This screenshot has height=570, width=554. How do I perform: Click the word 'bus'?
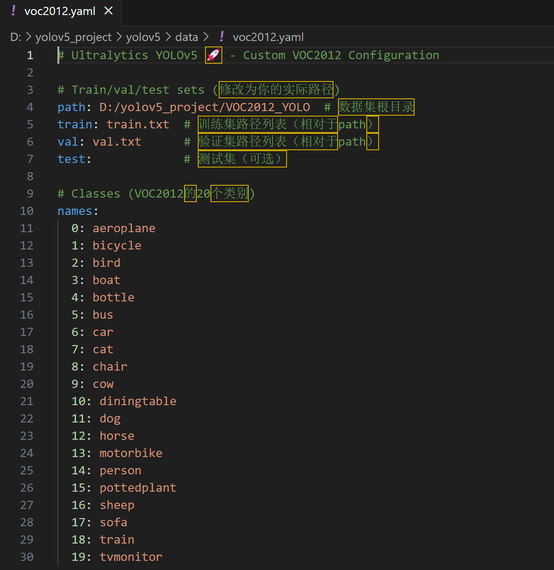pyautogui.click(x=103, y=315)
